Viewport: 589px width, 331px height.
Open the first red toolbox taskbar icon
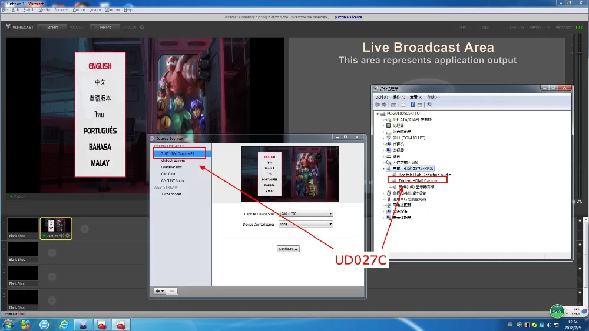pyautogui.click(x=102, y=325)
